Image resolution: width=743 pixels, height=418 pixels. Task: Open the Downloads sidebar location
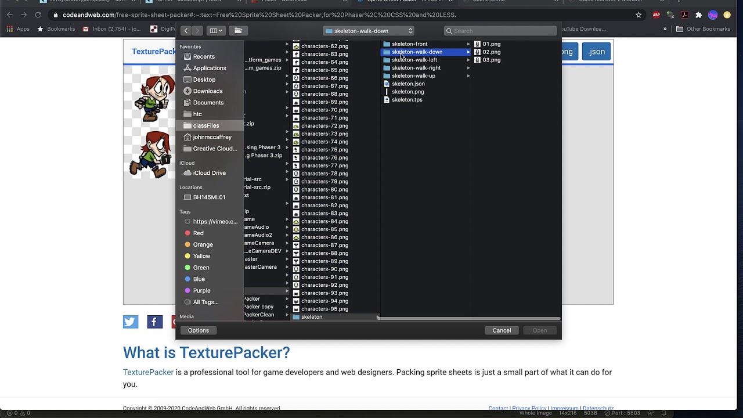[207, 91]
